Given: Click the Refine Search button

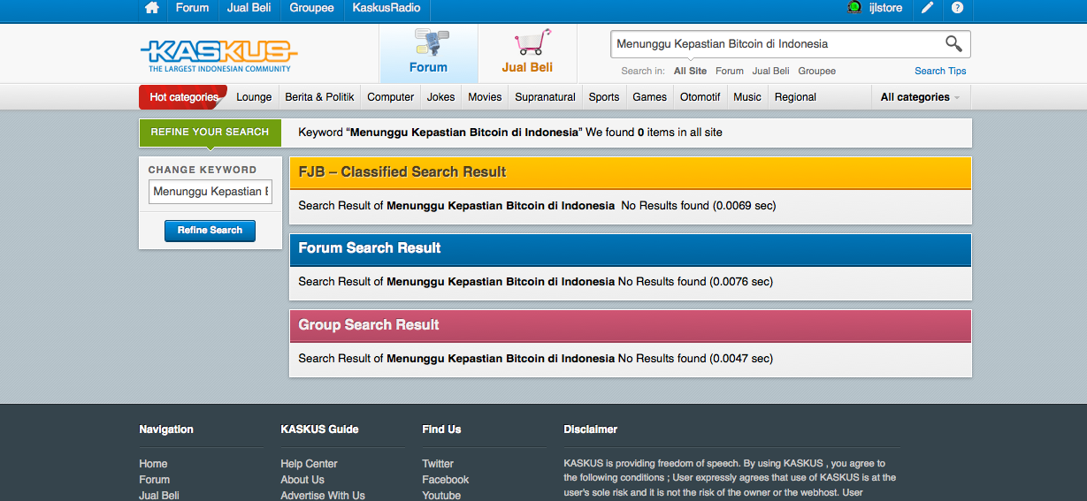Looking at the screenshot, I should point(210,231).
